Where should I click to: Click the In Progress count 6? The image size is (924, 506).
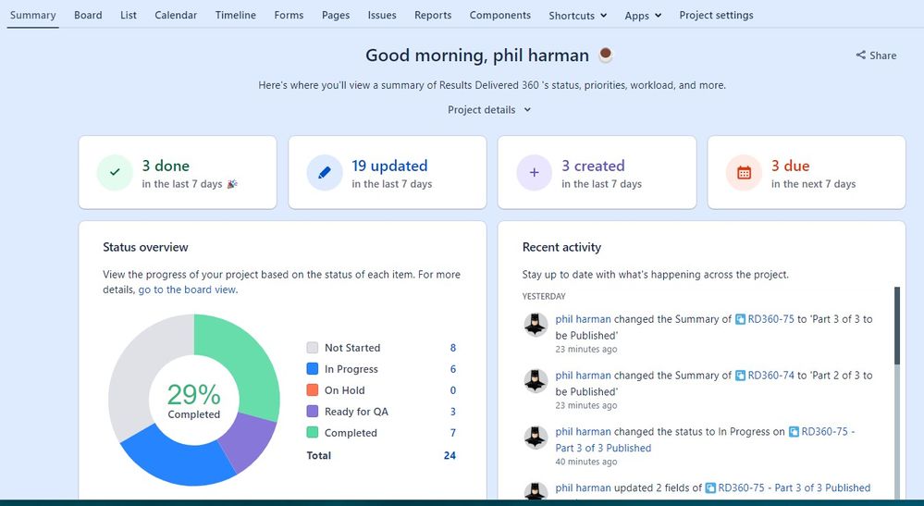coord(453,369)
